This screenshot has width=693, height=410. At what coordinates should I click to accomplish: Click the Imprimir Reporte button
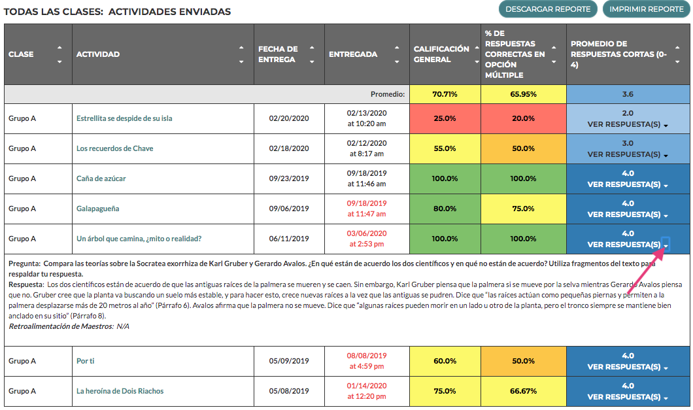pos(646,9)
